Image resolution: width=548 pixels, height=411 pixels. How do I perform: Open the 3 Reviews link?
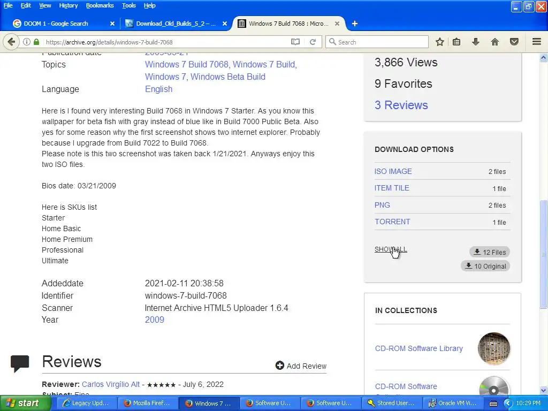[401, 105]
